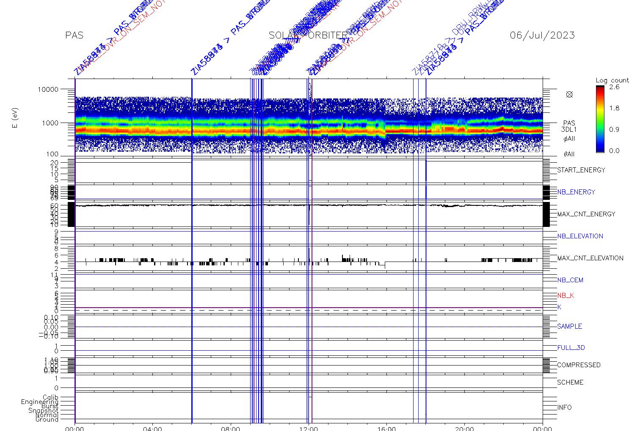Click the blue SAMPLE panel label
This screenshot has width=640, height=431.
click(569, 327)
